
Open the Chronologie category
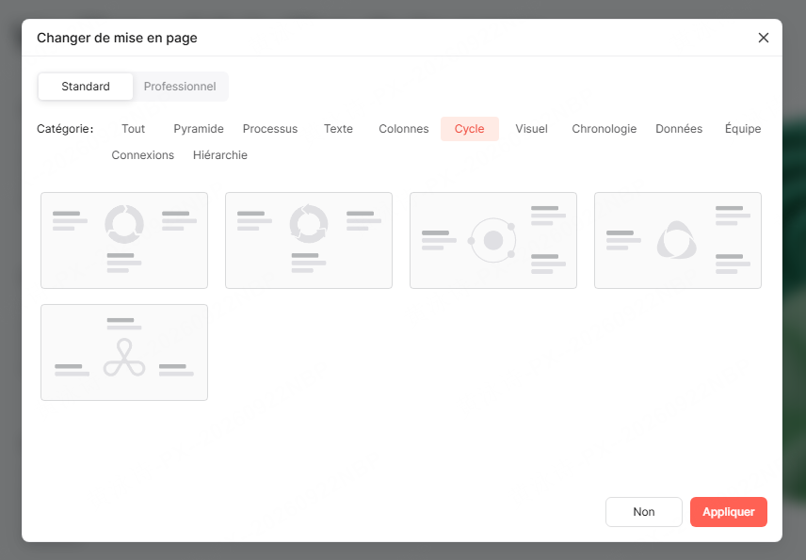click(604, 128)
